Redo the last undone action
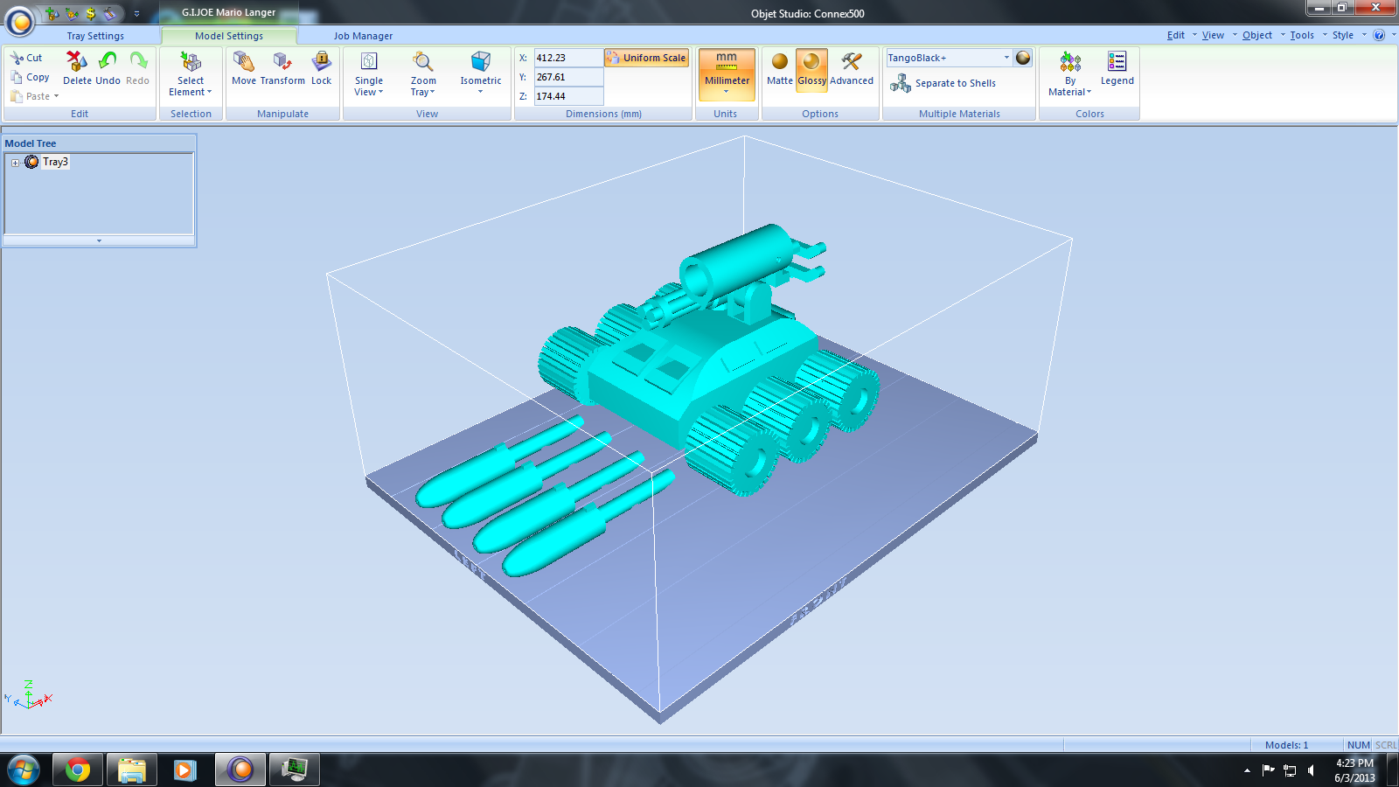The image size is (1399, 787). pyautogui.click(x=137, y=68)
